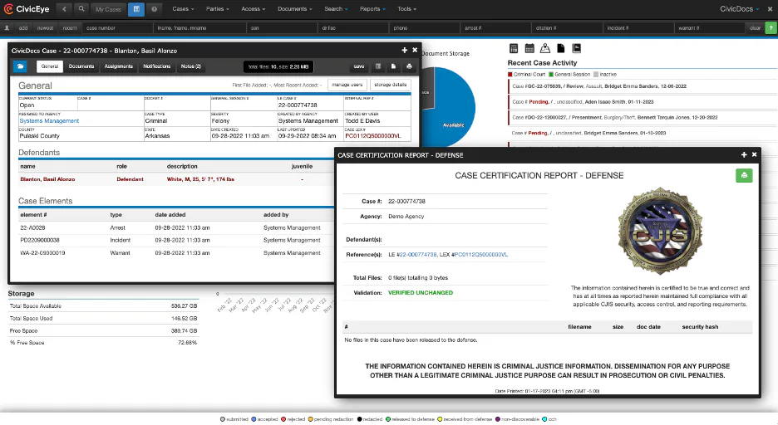
Task: Click the printer icon in case window toolbar
Action: (x=409, y=66)
